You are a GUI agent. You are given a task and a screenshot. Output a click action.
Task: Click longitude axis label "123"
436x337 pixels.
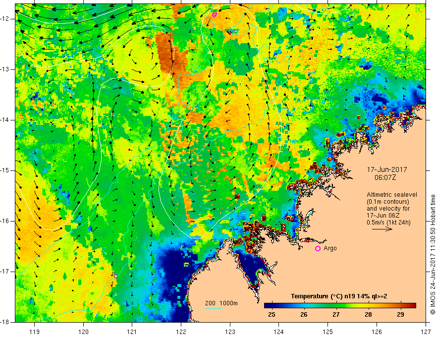(230, 332)
